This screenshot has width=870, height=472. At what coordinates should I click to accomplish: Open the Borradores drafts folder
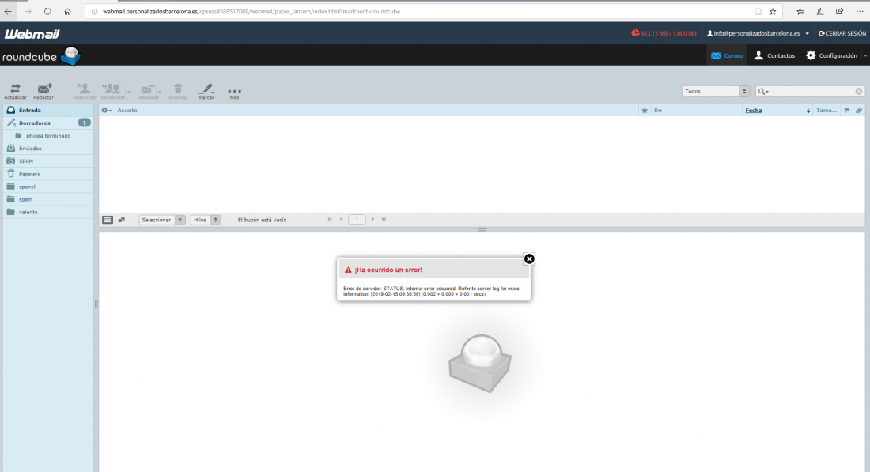[47, 123]
